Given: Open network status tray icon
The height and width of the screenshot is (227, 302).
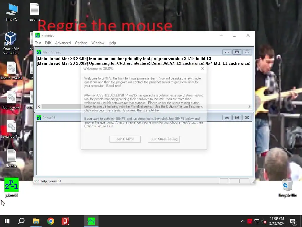Looking at the screenshot, I should tap(257, 221).
